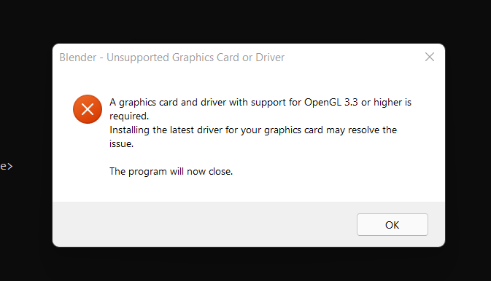
Task: Click 'Graphics Card or Driver' in the title
Action: tap(228, 58)
